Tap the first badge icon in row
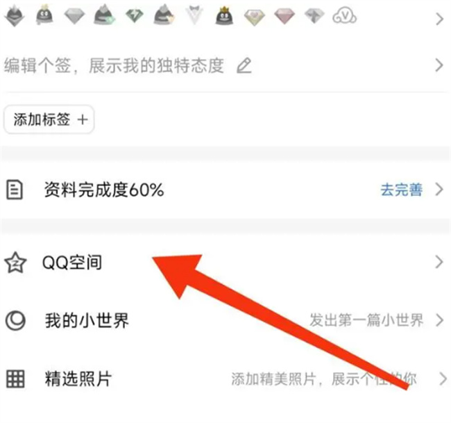451x423 pixels. [x=15, y=16]
